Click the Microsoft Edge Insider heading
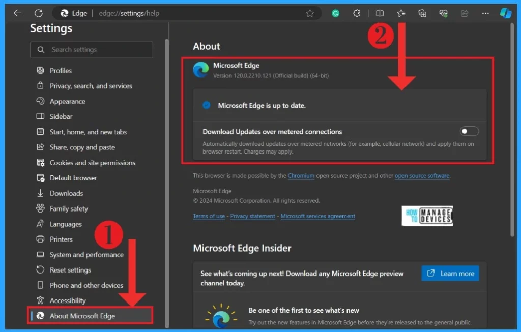 pos(242,248)
